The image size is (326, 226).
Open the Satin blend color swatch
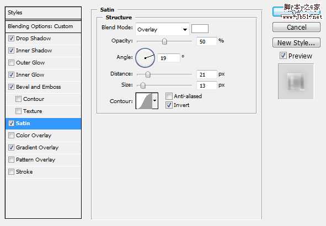point(200,29)
